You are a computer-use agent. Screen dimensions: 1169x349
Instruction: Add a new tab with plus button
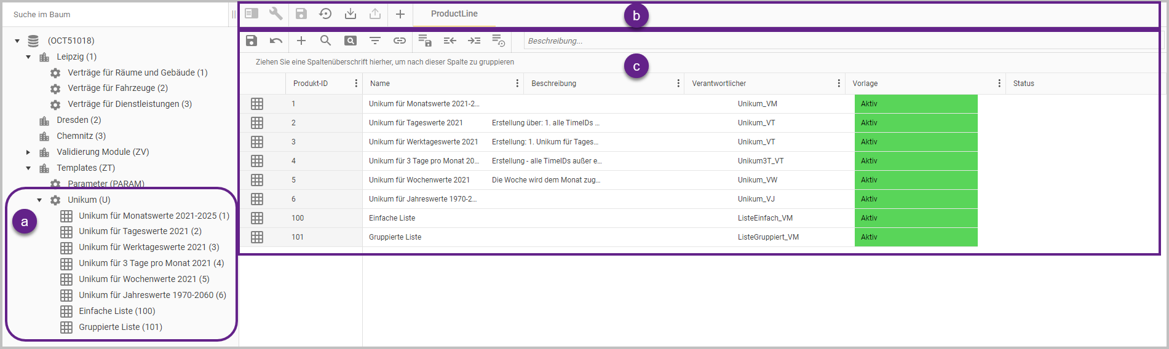[x=400, y=14]
